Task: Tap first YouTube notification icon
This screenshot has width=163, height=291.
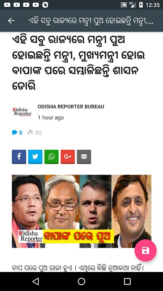Action: tap(7, 5)
